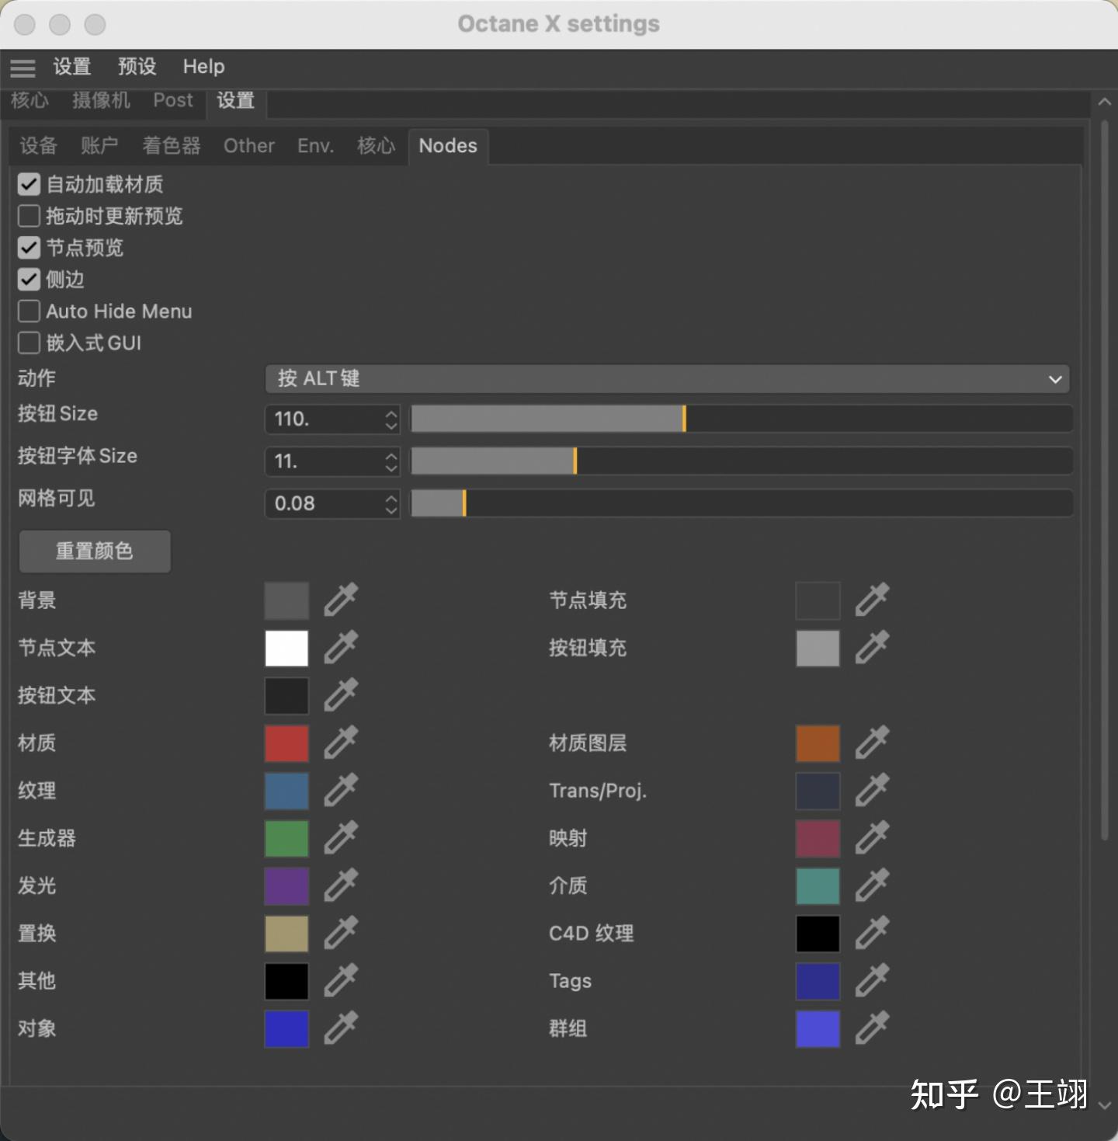Activate the eyedropper for 其他 color
This screenshot has height=1141, width=1118.
(341, 981)
